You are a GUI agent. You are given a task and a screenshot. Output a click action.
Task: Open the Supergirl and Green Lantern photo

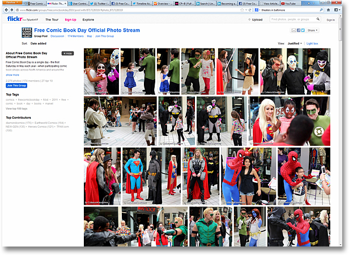(289, 121)
